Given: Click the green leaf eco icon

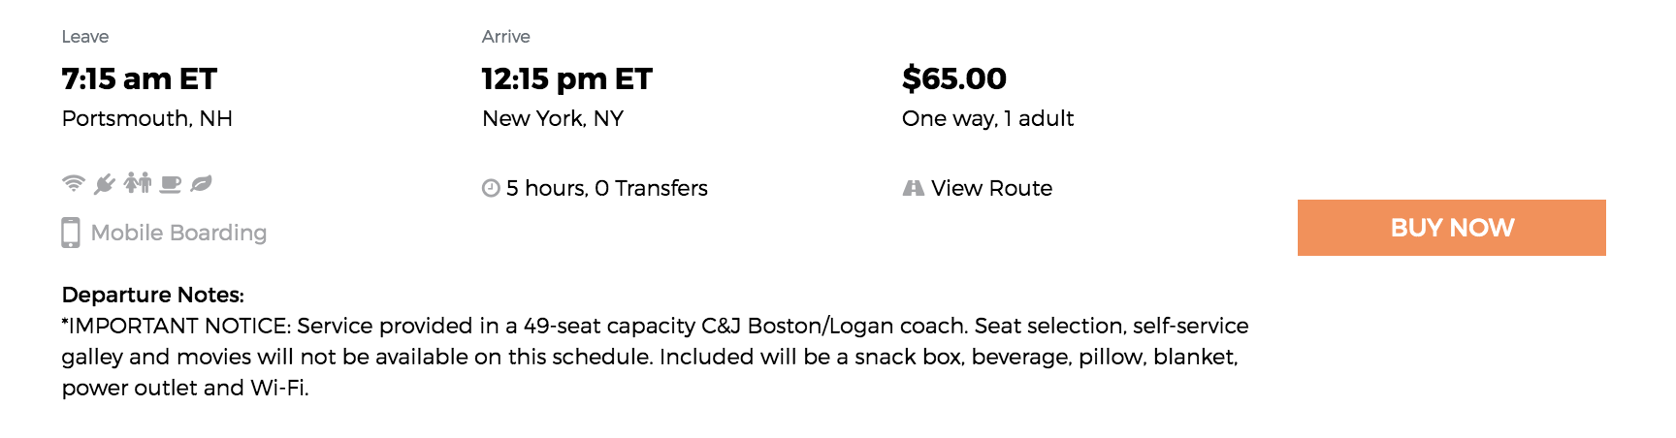Looking at the screenshot, I should tap(201, 183).
